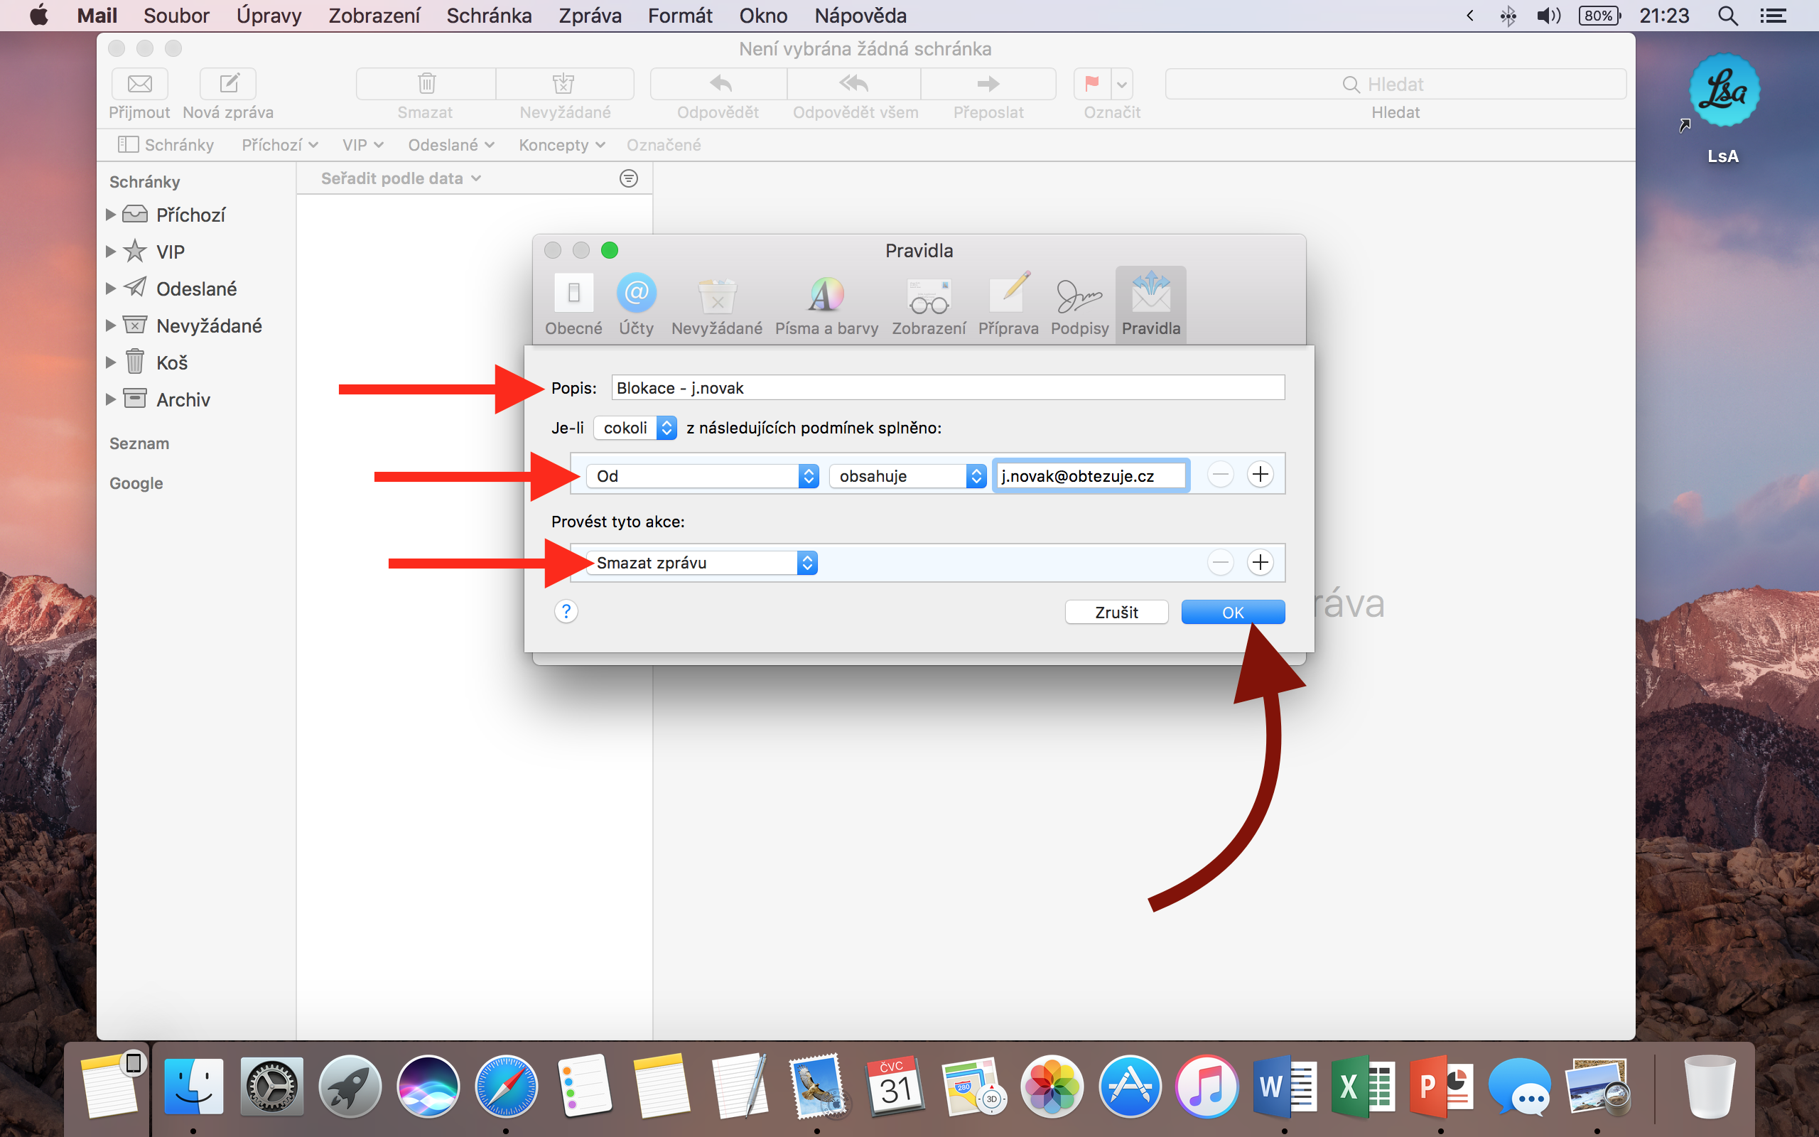Add an action with plus button
The height and width of the screenshot is (1137, 1819).
[x=1260, y=563]
